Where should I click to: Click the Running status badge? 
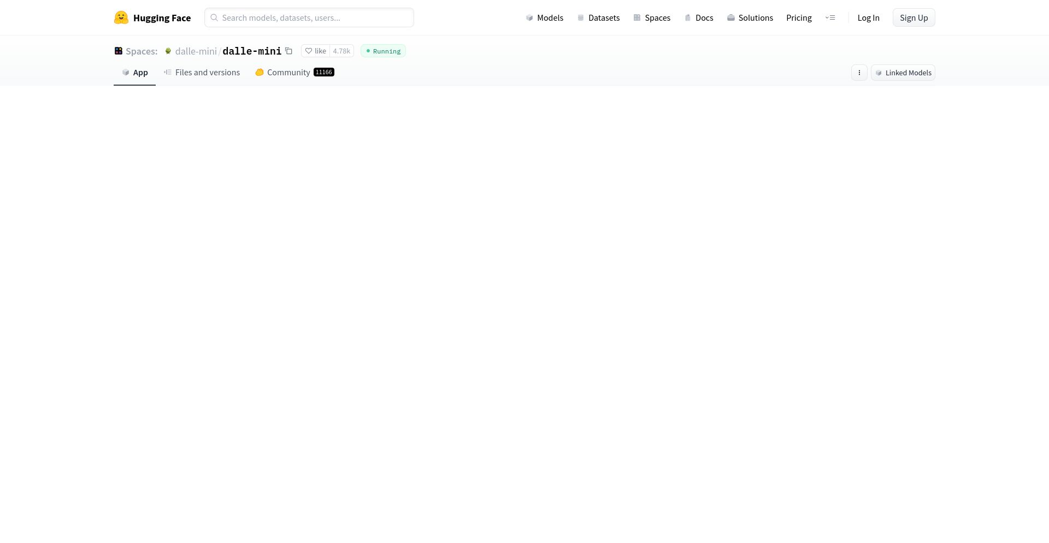tap(383, 51)
